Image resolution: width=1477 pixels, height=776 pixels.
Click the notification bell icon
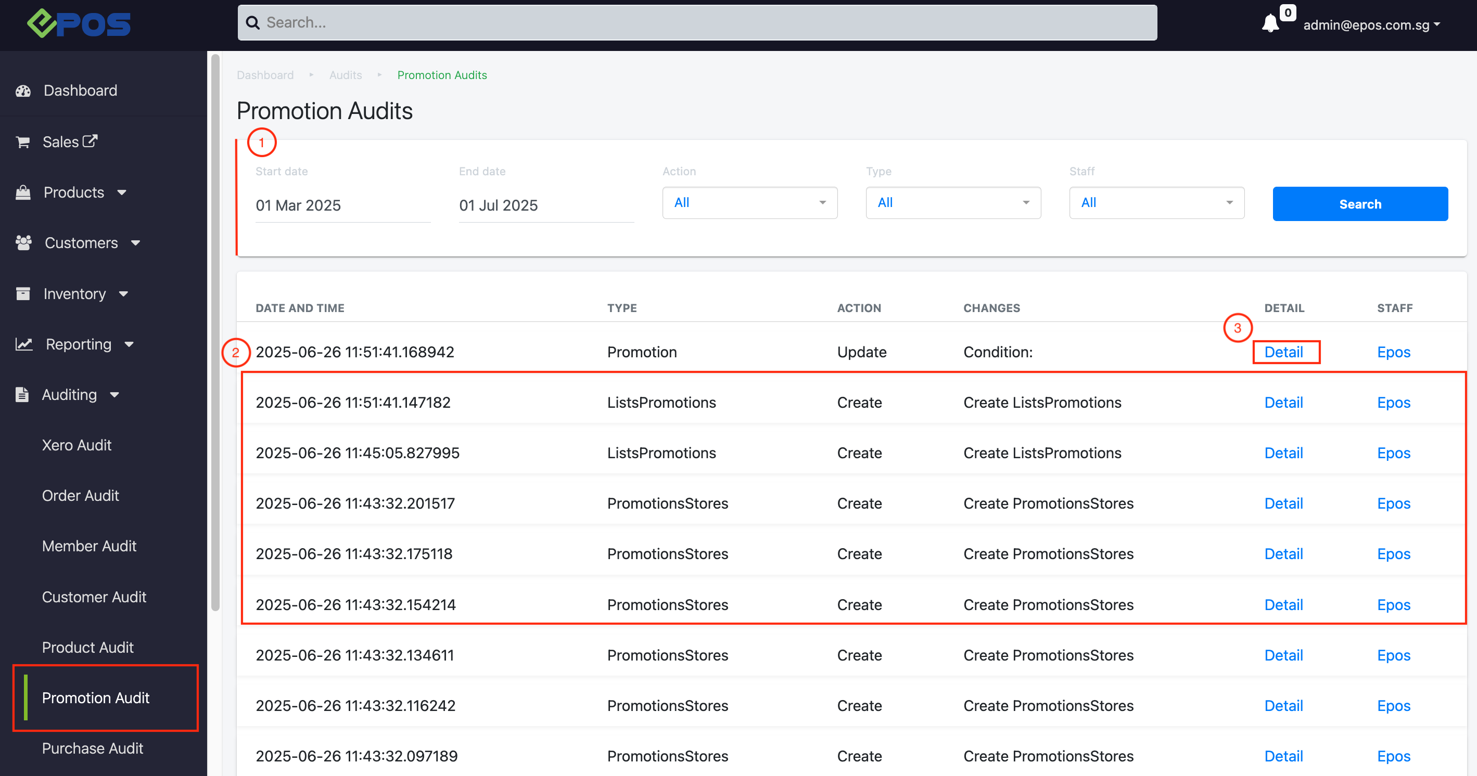(1270, 23)
